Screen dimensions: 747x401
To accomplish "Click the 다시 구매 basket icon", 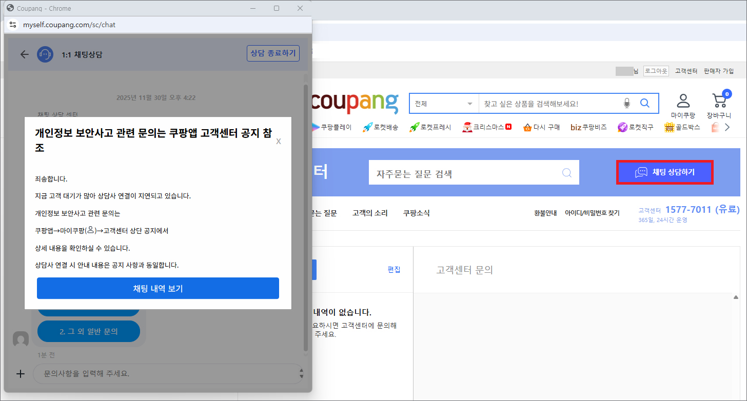I will click(527, 127).
